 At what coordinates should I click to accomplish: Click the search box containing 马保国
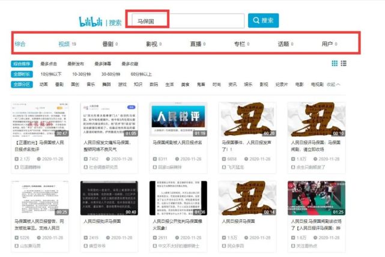click(188, 21)
